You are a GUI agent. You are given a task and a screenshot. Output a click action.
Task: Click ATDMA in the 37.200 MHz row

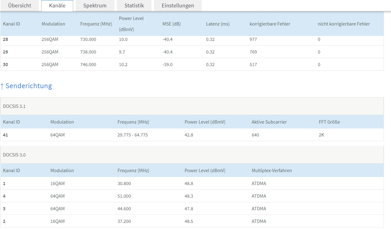point(259,221)
